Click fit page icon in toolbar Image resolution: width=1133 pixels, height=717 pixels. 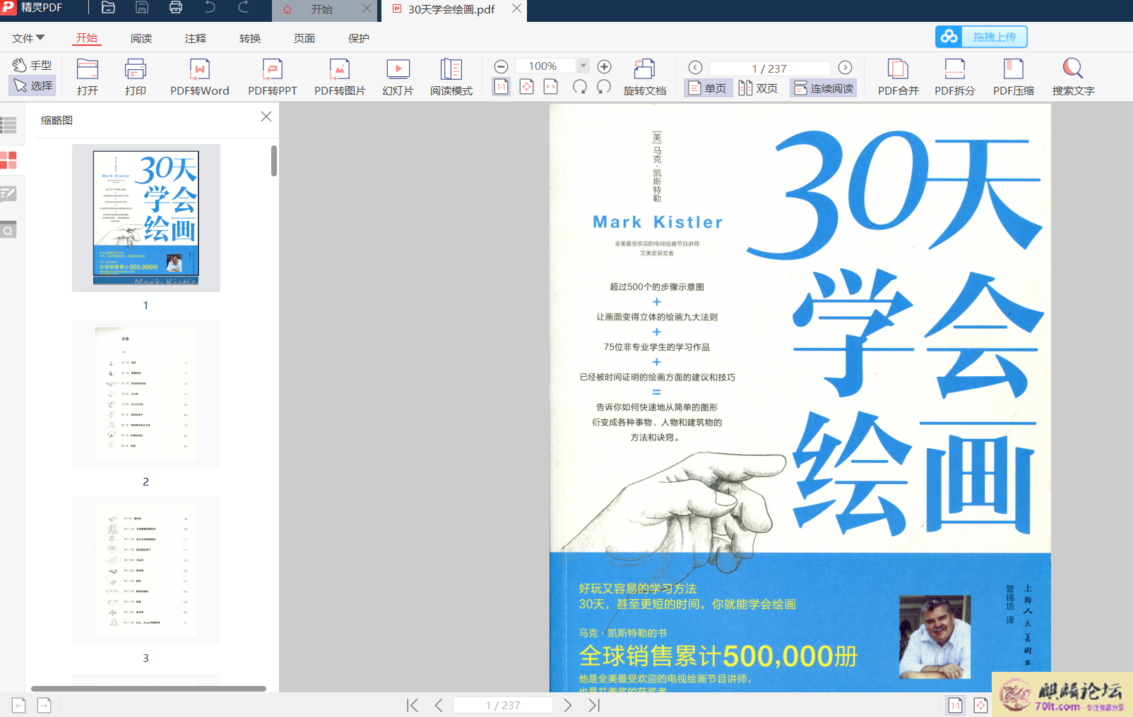point(526,87)
